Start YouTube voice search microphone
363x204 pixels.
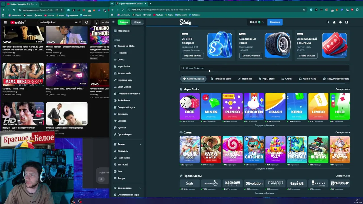pos(96,22)
